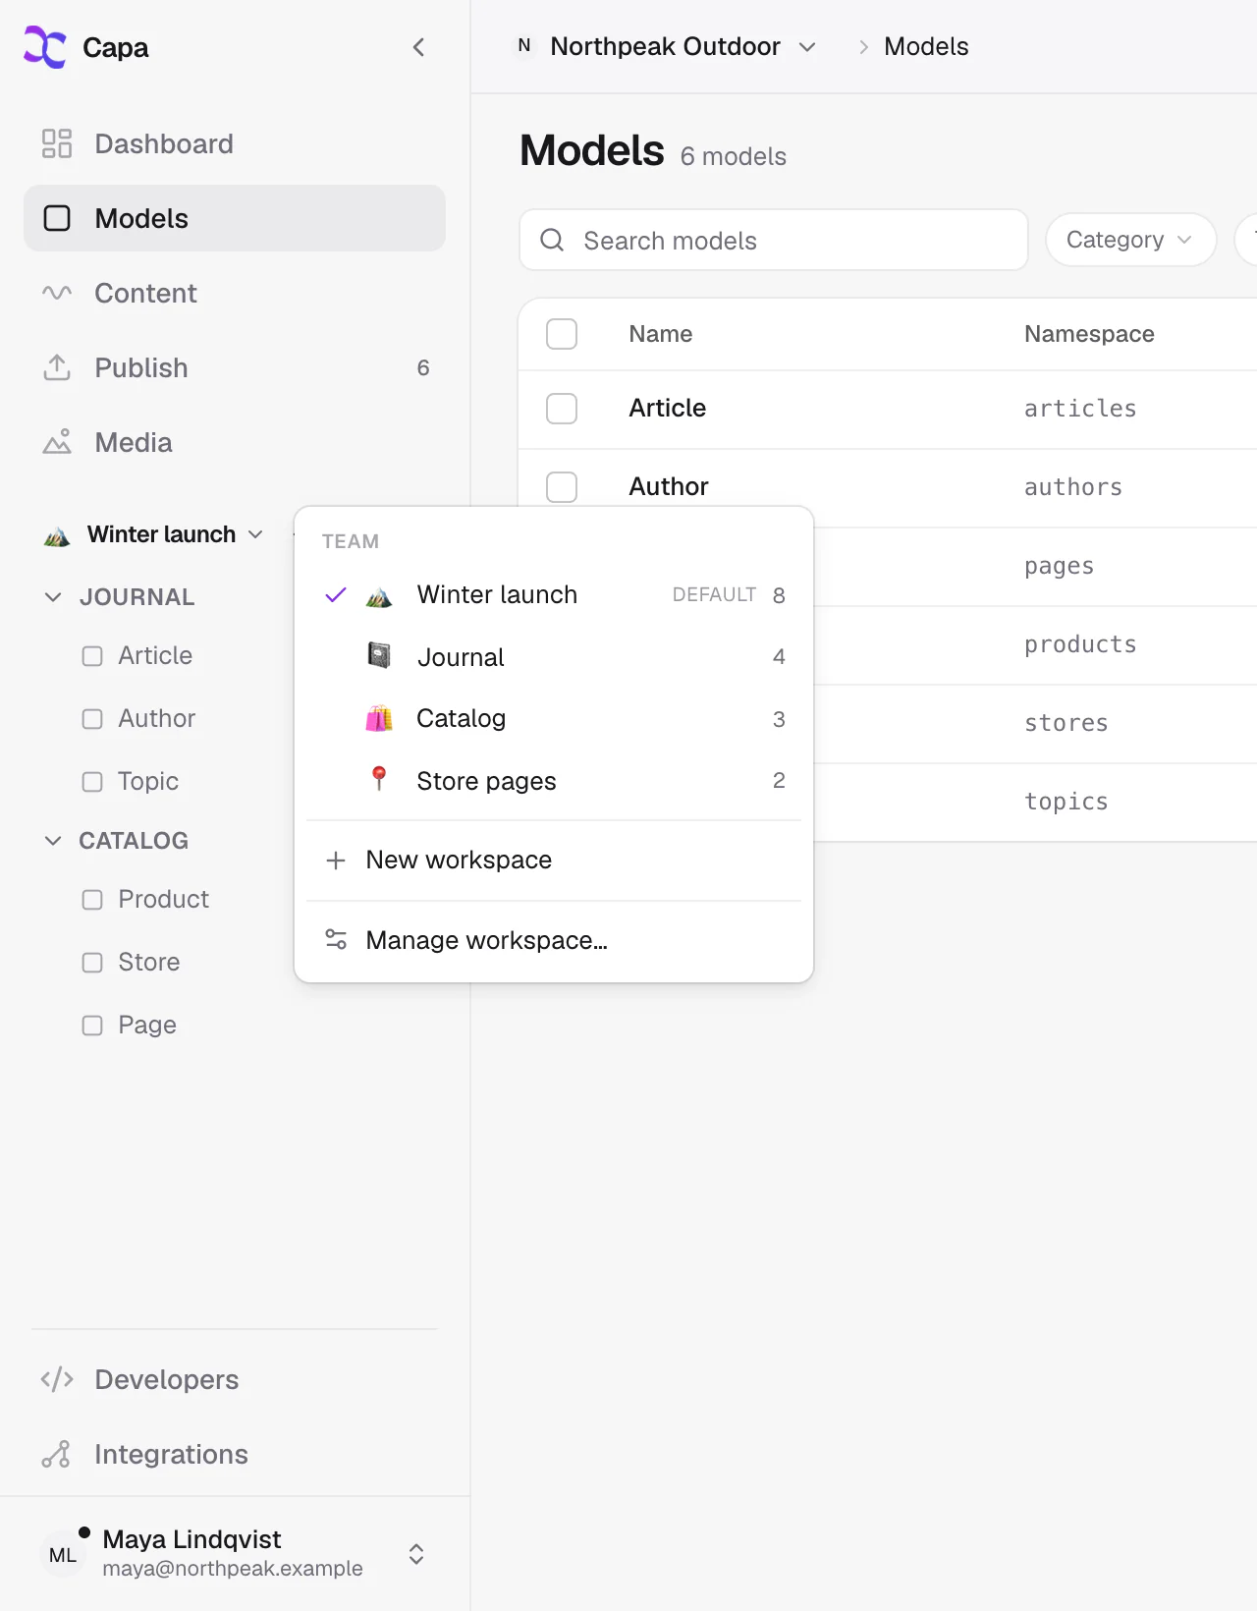
Task: Go to the Content section
Action: pyautogui.click(x=235, y=293)
